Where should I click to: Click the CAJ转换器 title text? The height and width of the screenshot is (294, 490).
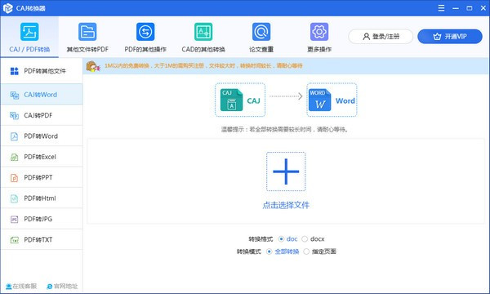point(31,8)
